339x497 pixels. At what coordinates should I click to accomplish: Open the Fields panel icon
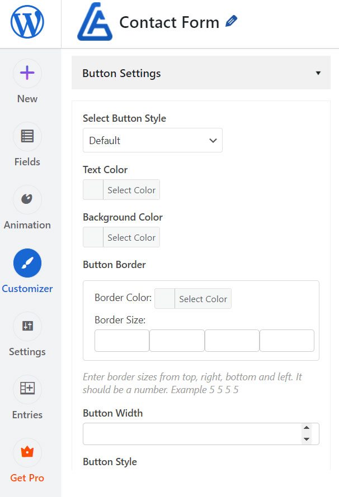coord(27,136)
